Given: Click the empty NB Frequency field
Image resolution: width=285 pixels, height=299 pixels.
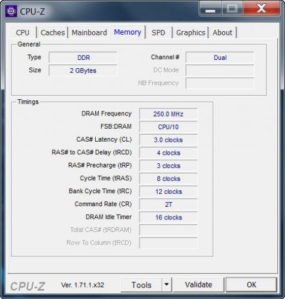Looking at the screenshot, I should [x=220, y=83].
